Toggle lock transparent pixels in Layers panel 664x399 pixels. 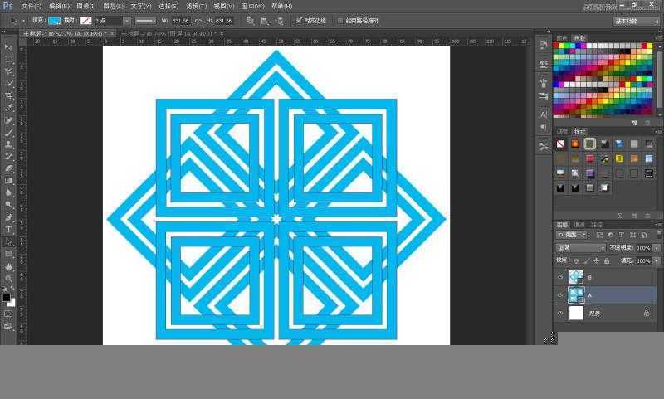pyautogui.click(x=576, y=261)
